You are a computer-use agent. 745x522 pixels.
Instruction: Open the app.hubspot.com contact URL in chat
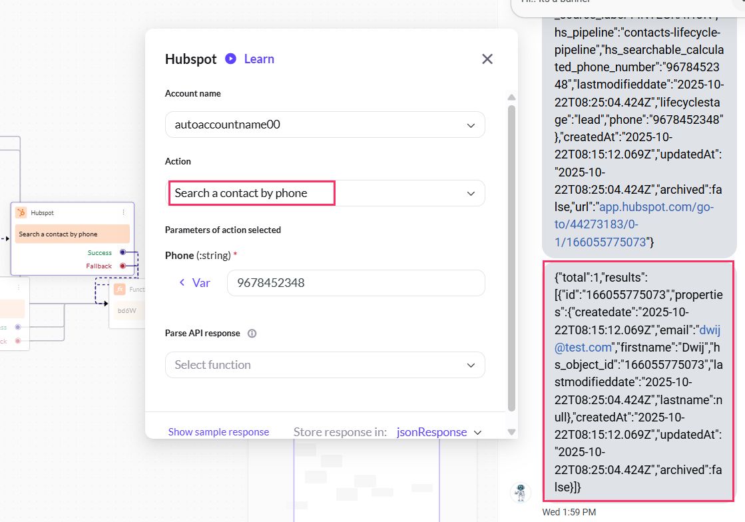tap(633, 224)
